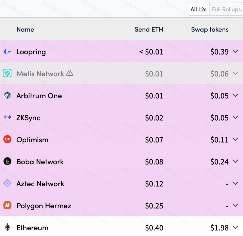Click the ZKSync arrows logo icon
243x236 pixels.
tap(7, 118)
